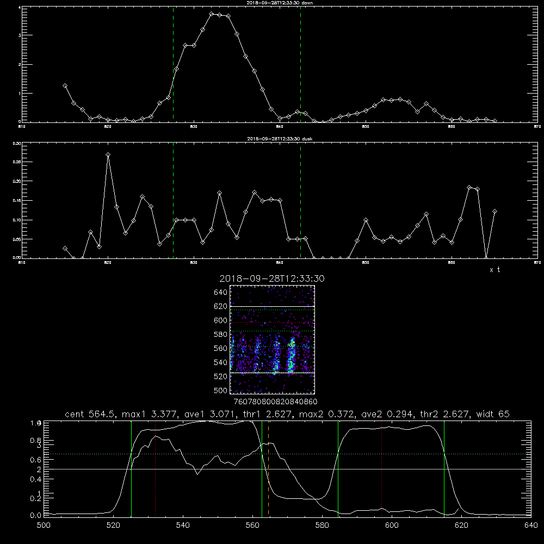Click the lower white horizontal line in heatmap

coord(272,373)
